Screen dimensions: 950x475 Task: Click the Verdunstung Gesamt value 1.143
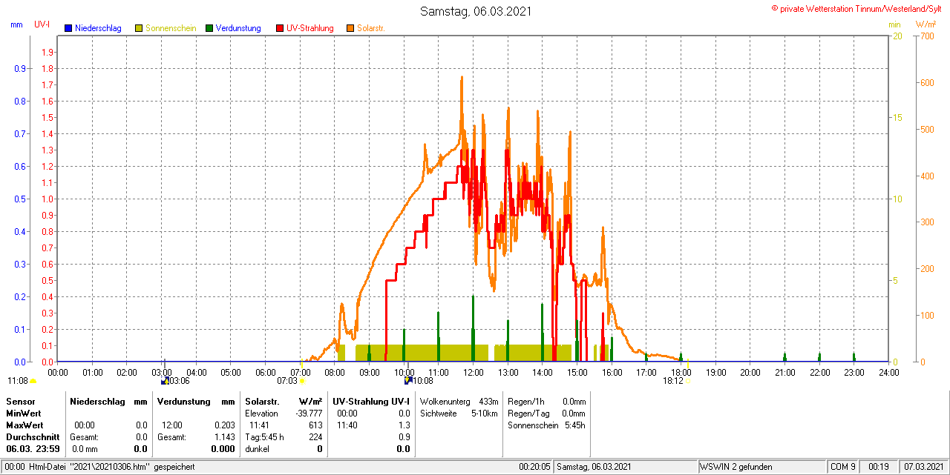point(224,437)
